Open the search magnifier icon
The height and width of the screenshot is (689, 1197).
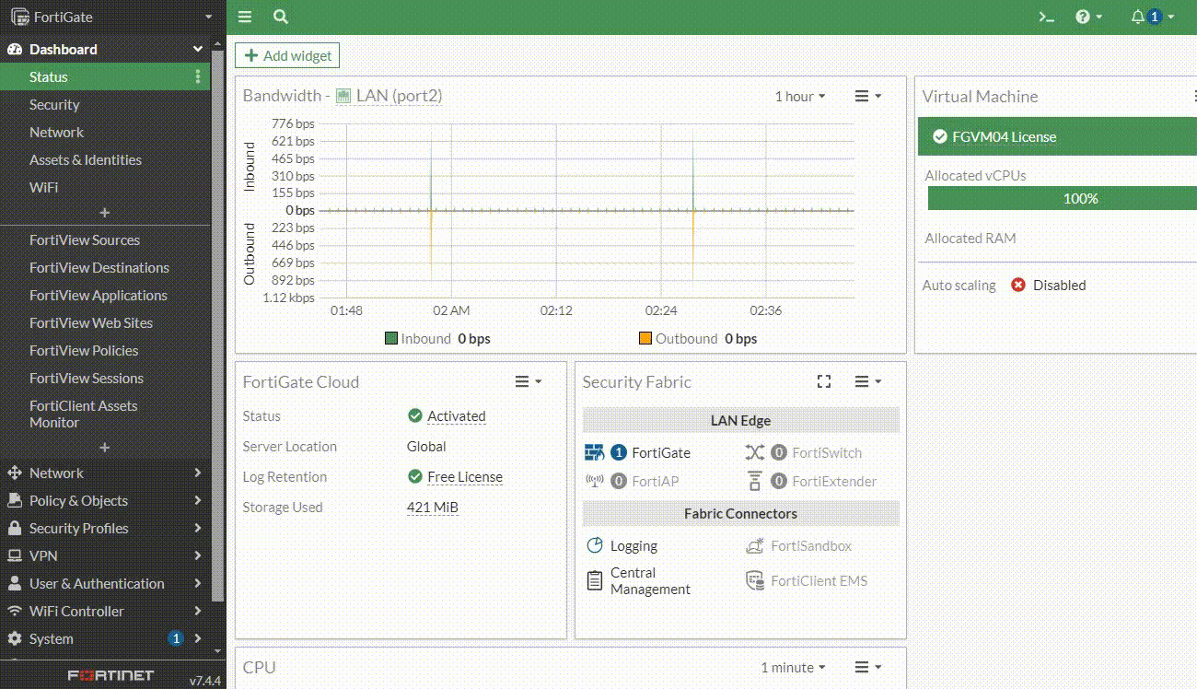click(281, 17)
